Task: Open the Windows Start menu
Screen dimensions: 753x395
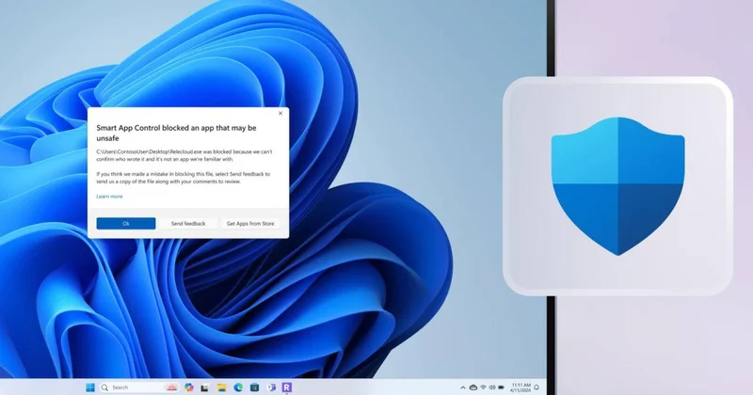Action: click(x=90, y=387)
